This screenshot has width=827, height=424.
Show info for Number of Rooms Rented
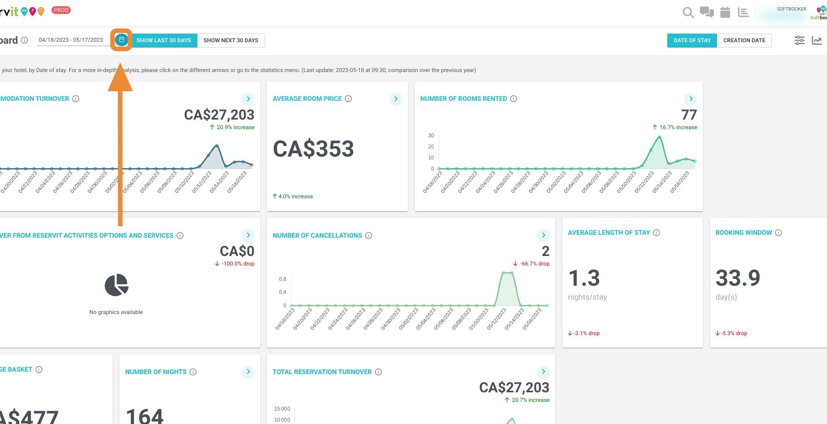513,98
